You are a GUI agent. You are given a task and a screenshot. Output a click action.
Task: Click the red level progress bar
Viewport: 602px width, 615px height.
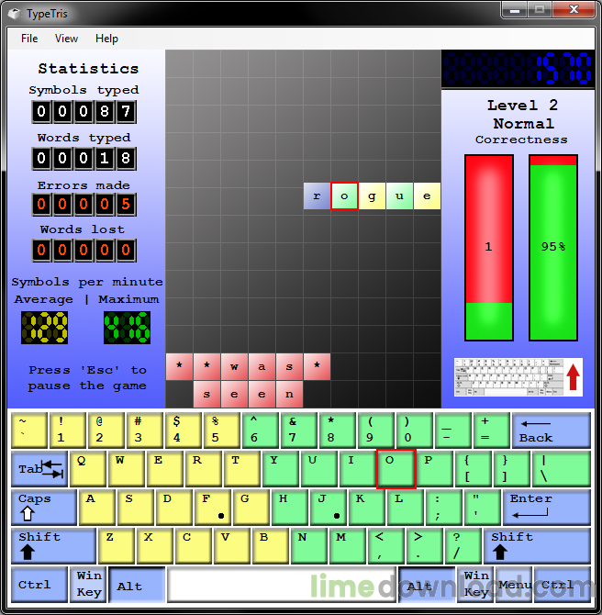(x=488, y=248)
